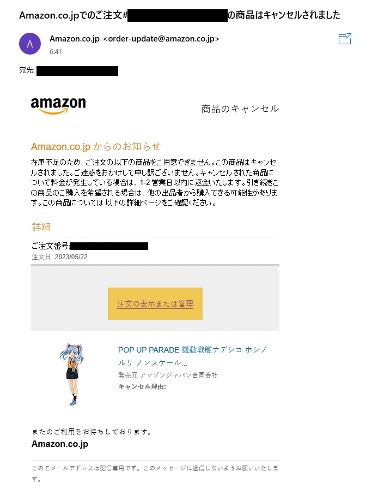The image size is (378, 501).
Task: Click the figure product thumbnail image
Action: [72, 374]
